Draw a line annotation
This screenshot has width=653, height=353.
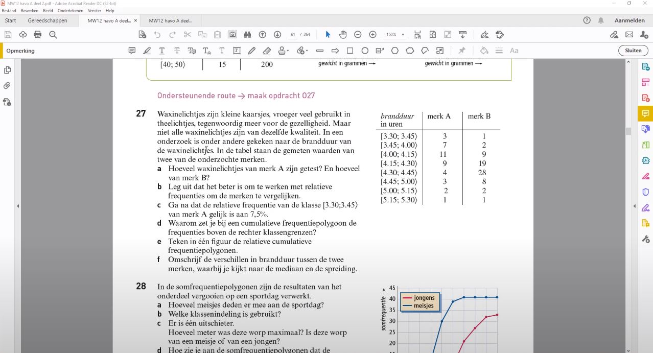tap(320, 51)
